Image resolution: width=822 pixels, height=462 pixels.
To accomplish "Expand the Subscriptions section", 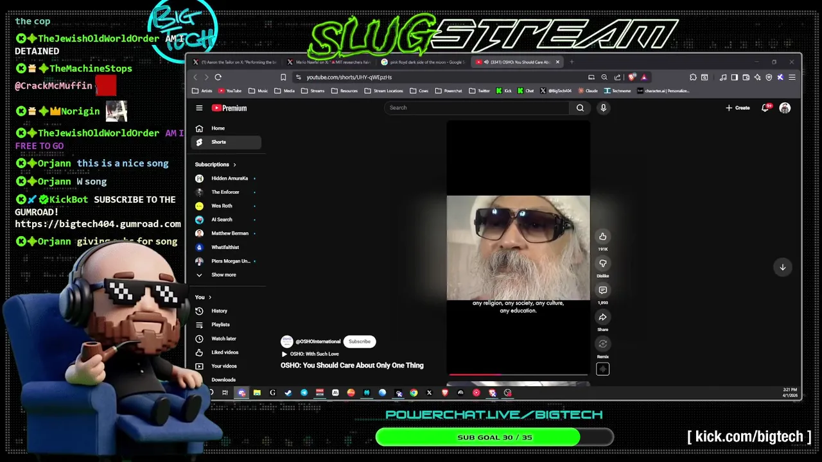I will tap(216, 164).
